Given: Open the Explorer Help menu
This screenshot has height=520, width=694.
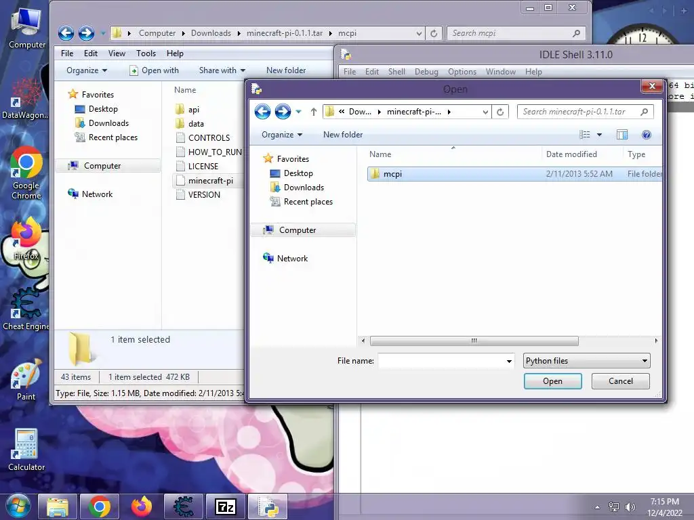Looking at the screenshot, I should [x=175, y=53].
